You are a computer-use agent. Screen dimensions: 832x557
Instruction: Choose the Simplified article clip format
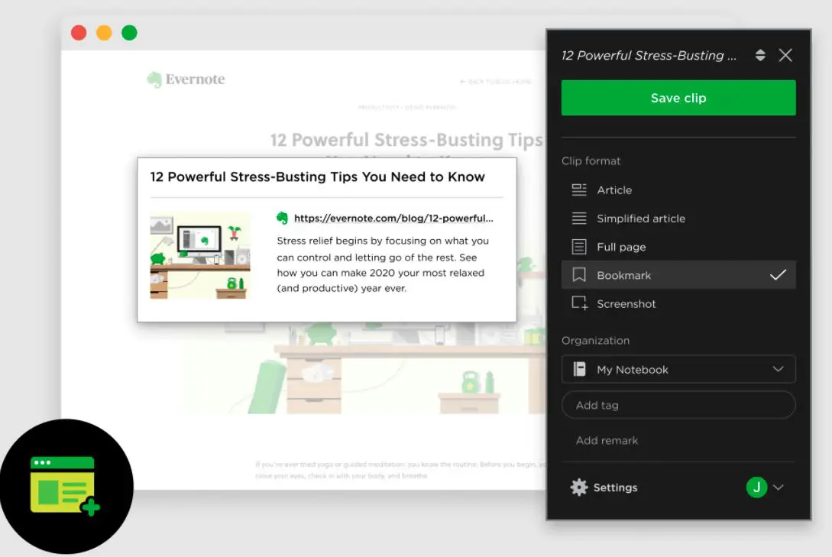tap(678, 218)
